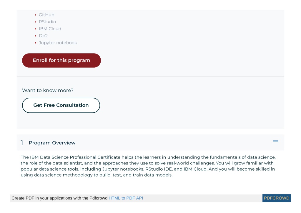Select the IBM Cloud list item
This screenshot has width=301, height=213.
tap(50, 29)
